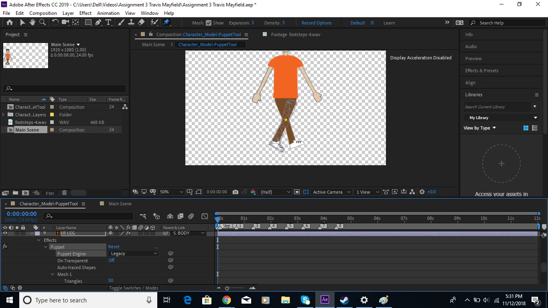Open the Puppet Engine Legacy dropdown

(x=134, y=253)
